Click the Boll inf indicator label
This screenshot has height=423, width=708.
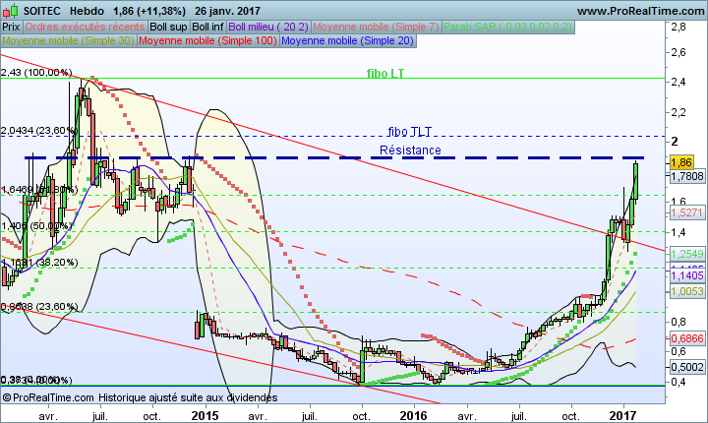tap(208, 28)
